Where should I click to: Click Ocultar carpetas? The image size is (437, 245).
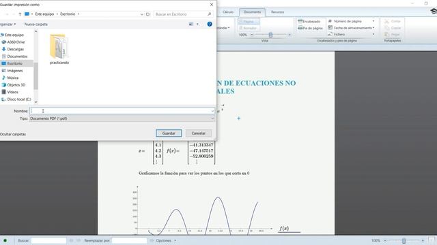13,134
